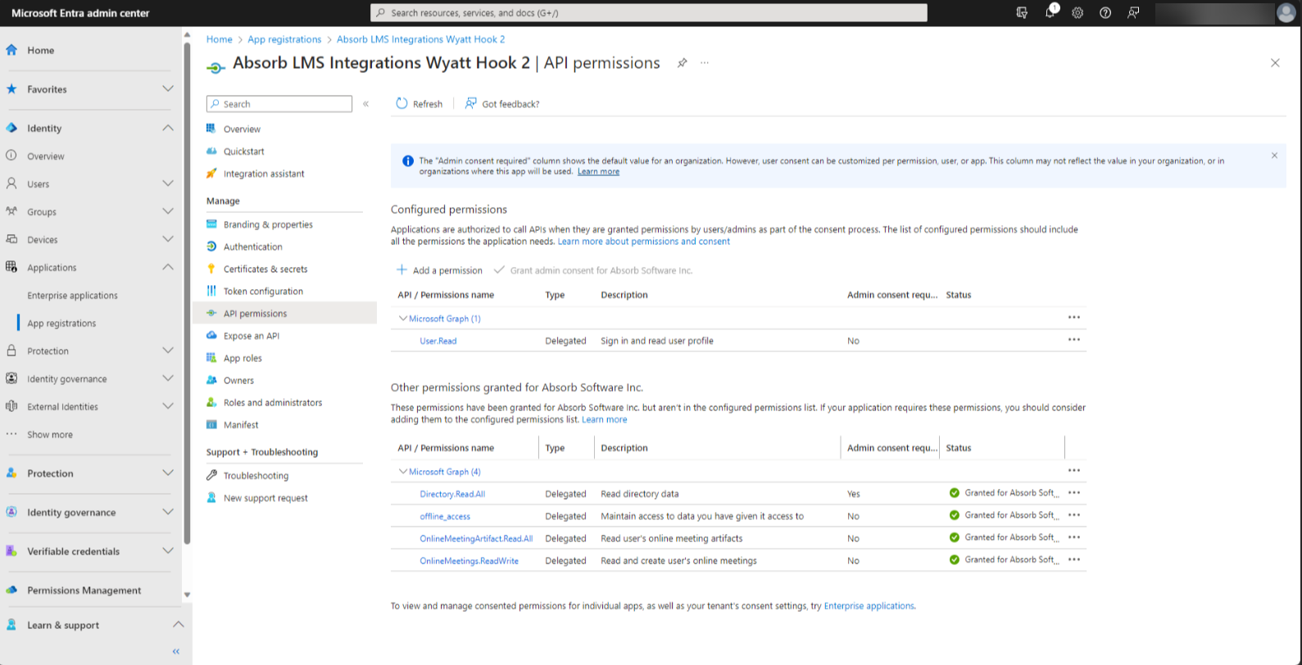
Task: Expand the Verifiable credentials section
Action: point(167,551)
